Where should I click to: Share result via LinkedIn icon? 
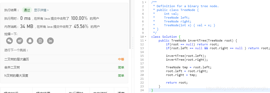(50, 41)
